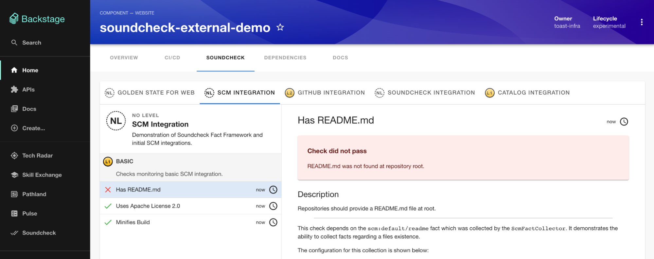Viewport: 654px width, 259px height.
Task: Open Pathland sidebar icon
Action: pos(14,194)
